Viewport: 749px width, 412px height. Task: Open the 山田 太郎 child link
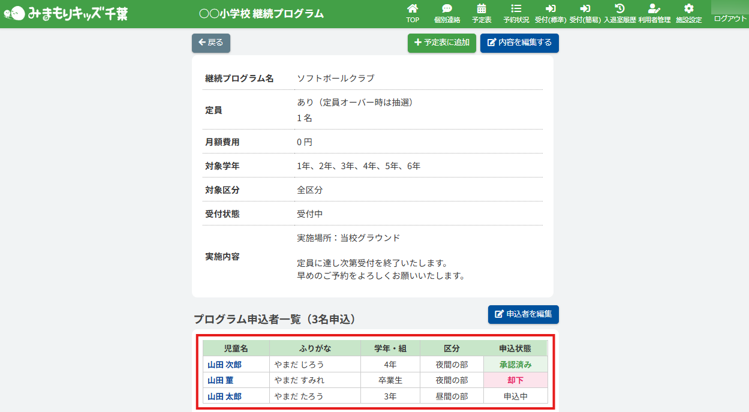pyautogui.click(x=224, y=396)
